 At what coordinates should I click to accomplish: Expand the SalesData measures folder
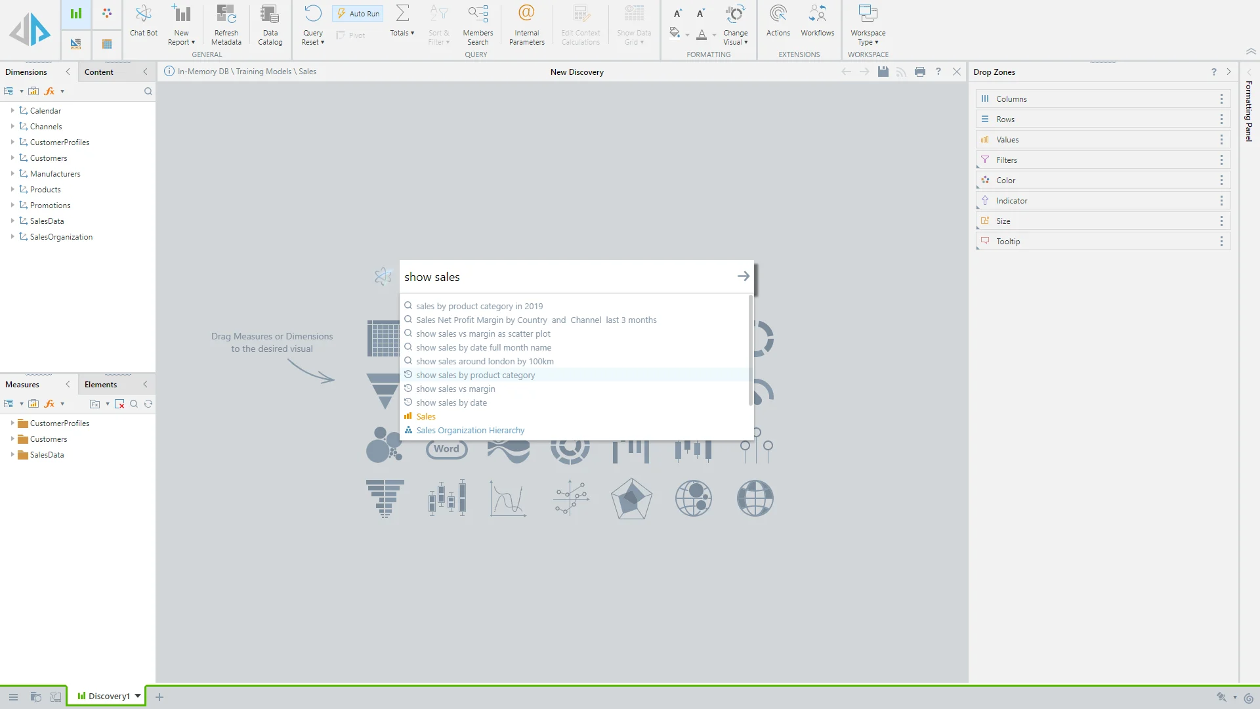tap(12, 455)
